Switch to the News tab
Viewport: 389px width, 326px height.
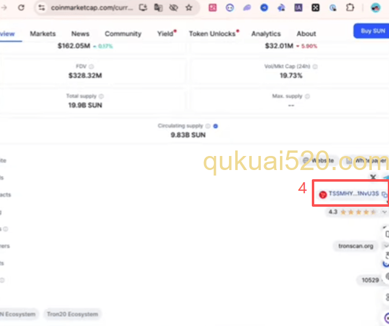click(80, 34)
